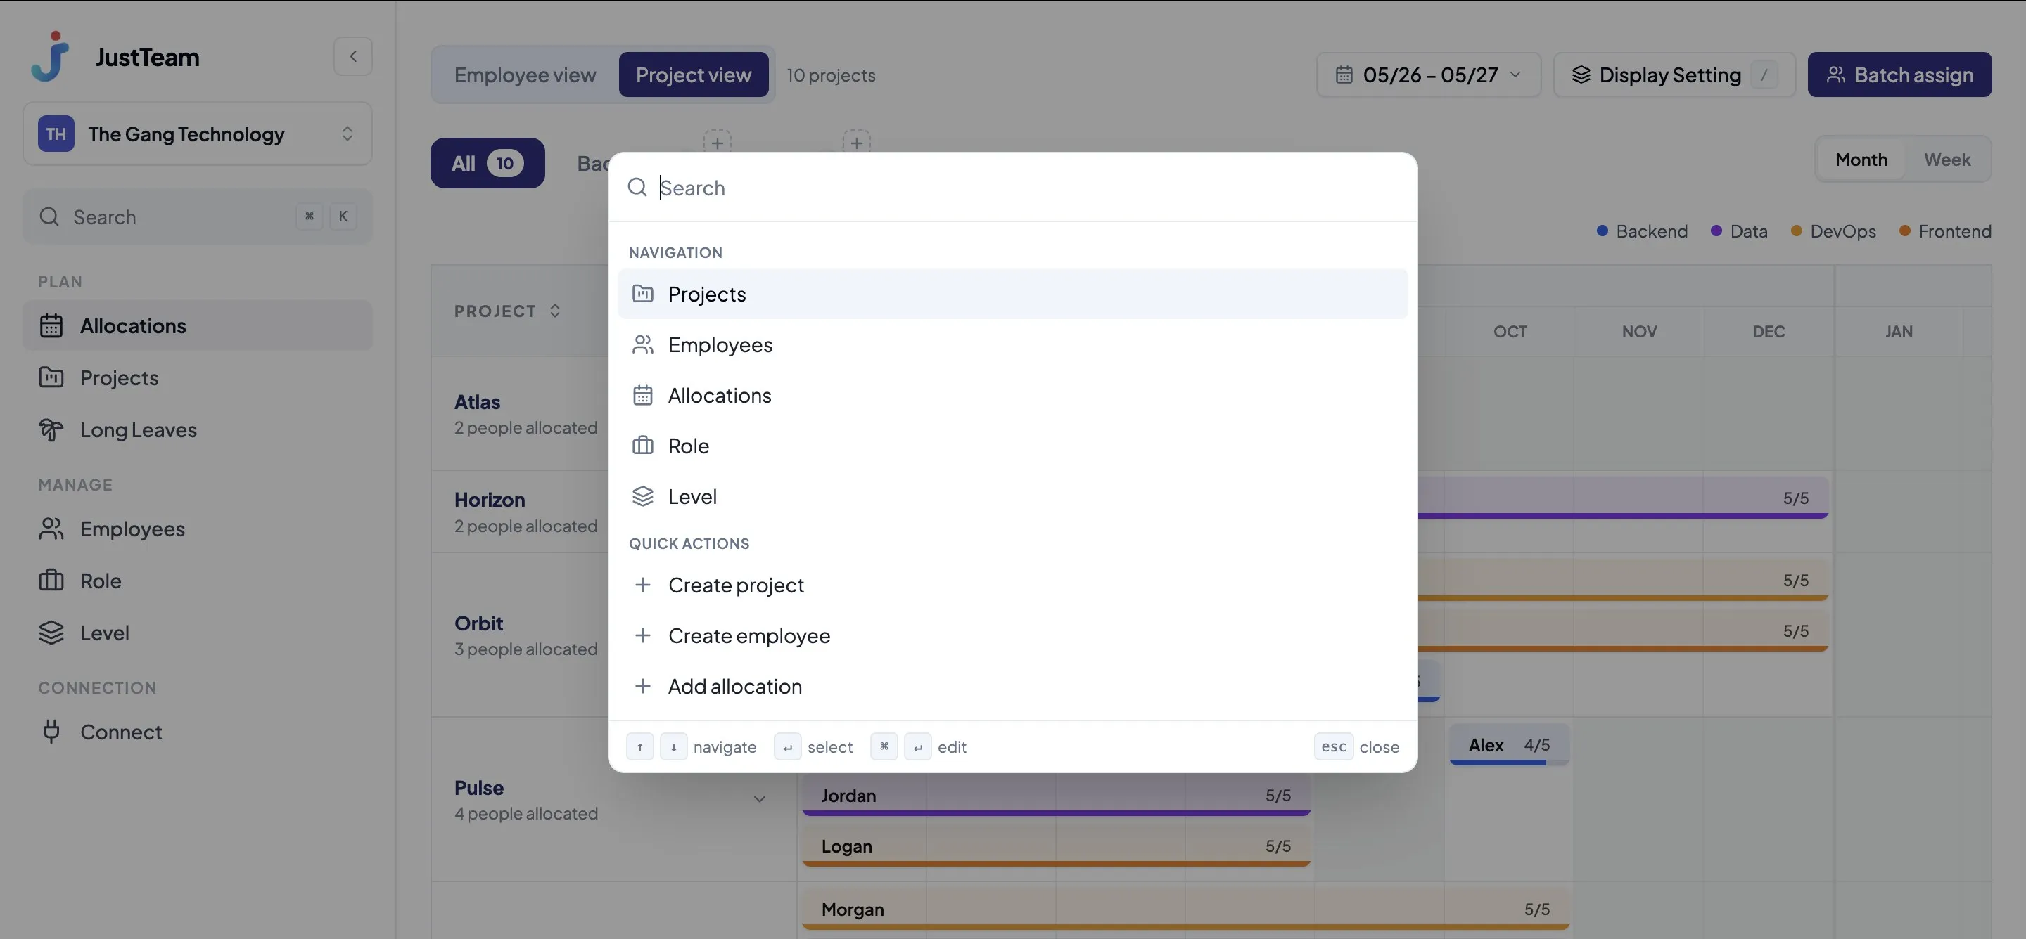Click the TH workspace avatar
2026x939 pixels.
click(56, 134)
